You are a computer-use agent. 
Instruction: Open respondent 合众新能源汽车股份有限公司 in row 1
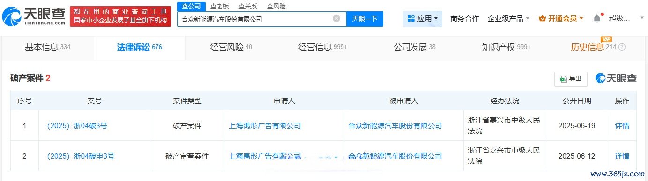(395, 125)
